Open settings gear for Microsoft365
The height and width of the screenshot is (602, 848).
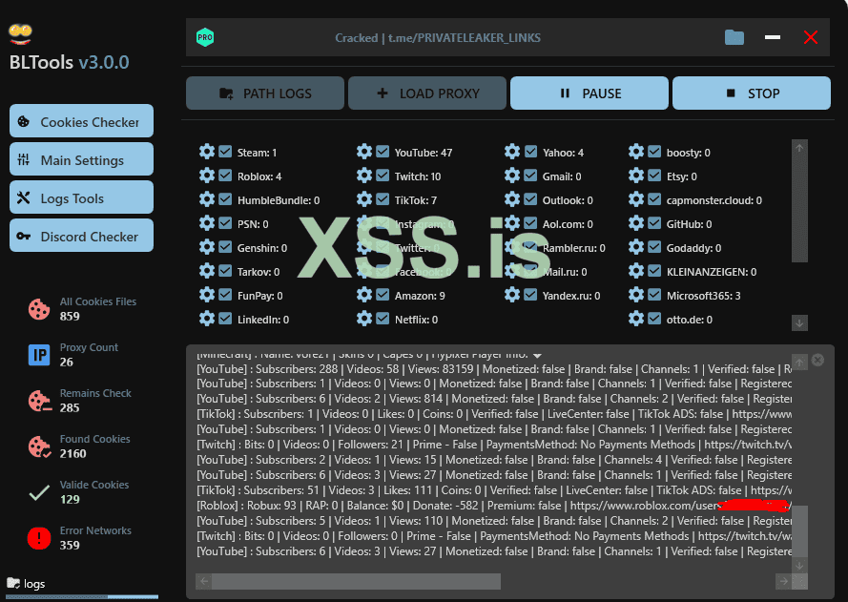tap(636, 294)
